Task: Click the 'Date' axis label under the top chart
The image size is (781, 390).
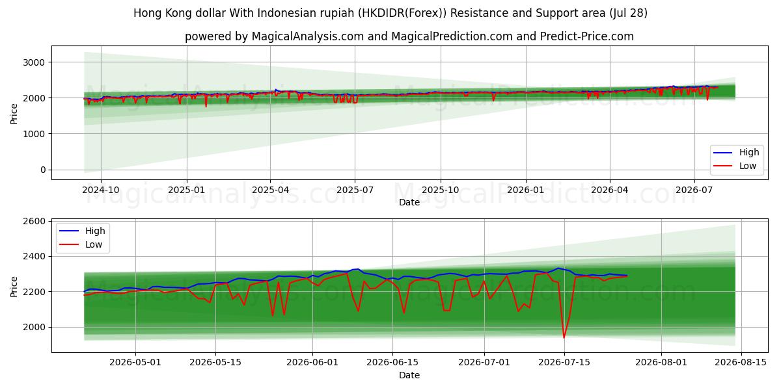Action: click(409, 203)
